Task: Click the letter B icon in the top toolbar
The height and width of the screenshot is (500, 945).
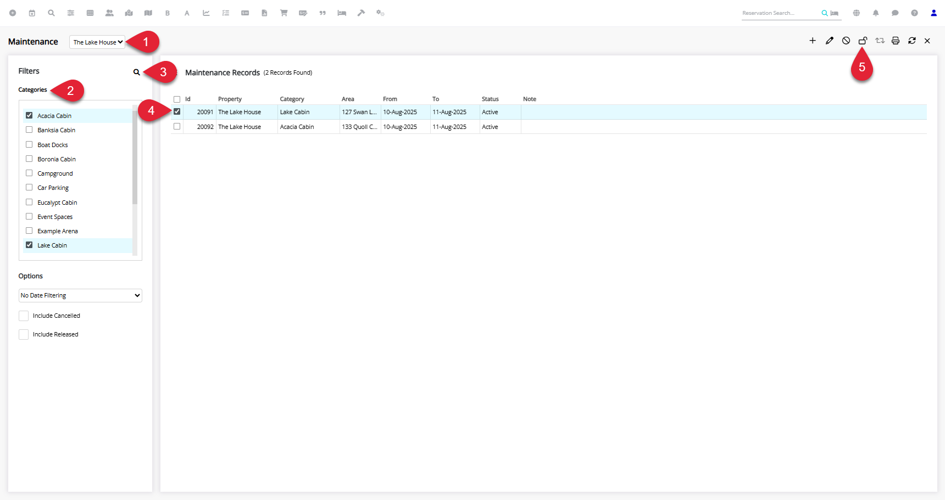Action: 168,13
